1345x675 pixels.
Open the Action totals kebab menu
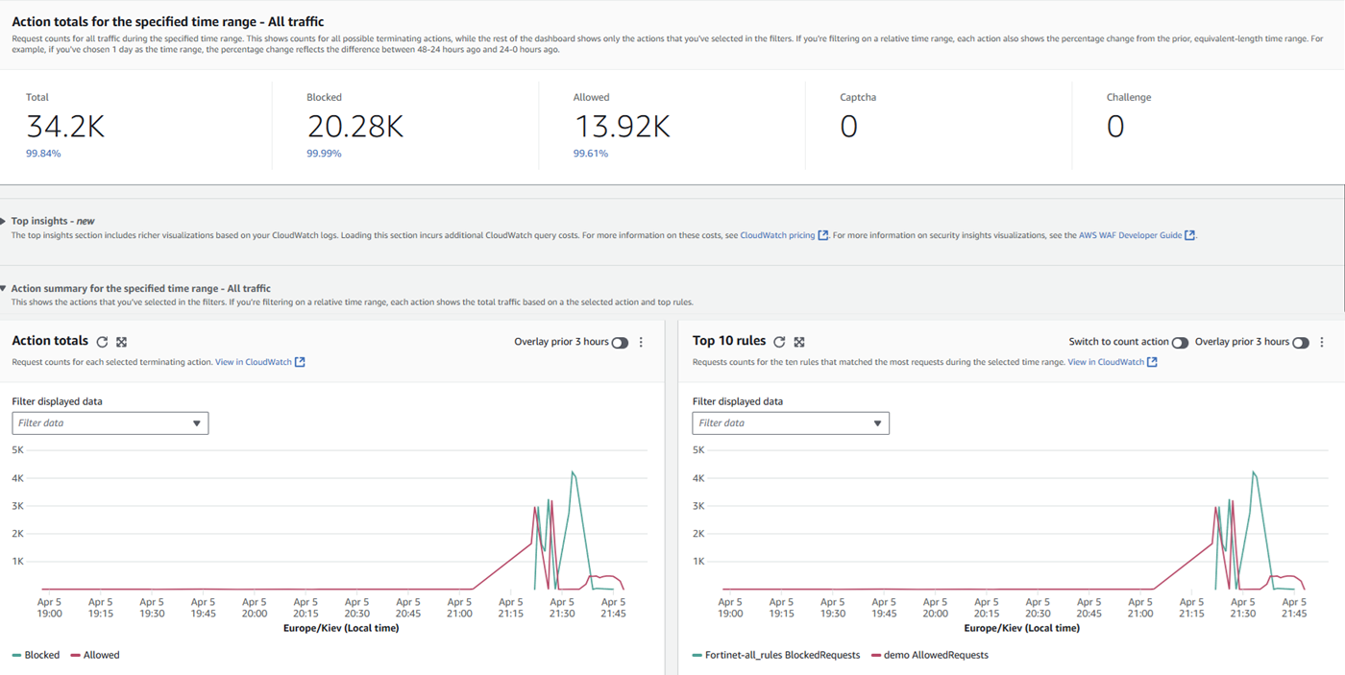tap(640, 342)
